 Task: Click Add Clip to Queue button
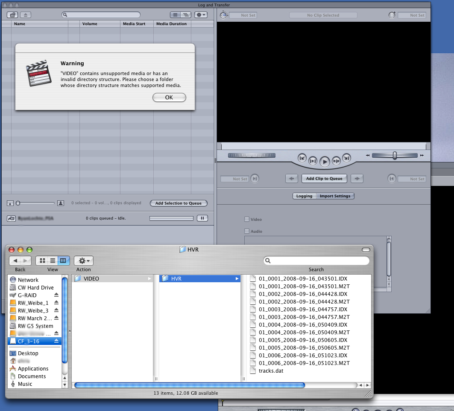coord(324,179)
